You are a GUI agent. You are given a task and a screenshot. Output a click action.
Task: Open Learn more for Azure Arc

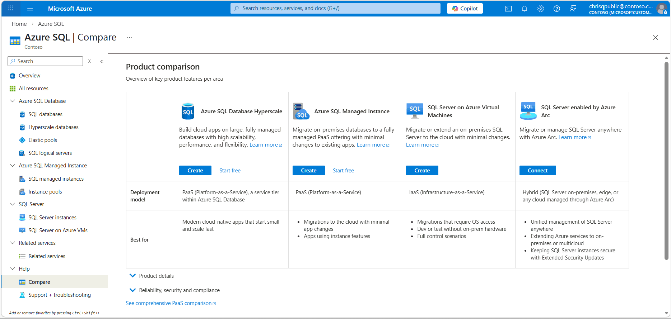point(575,137)
